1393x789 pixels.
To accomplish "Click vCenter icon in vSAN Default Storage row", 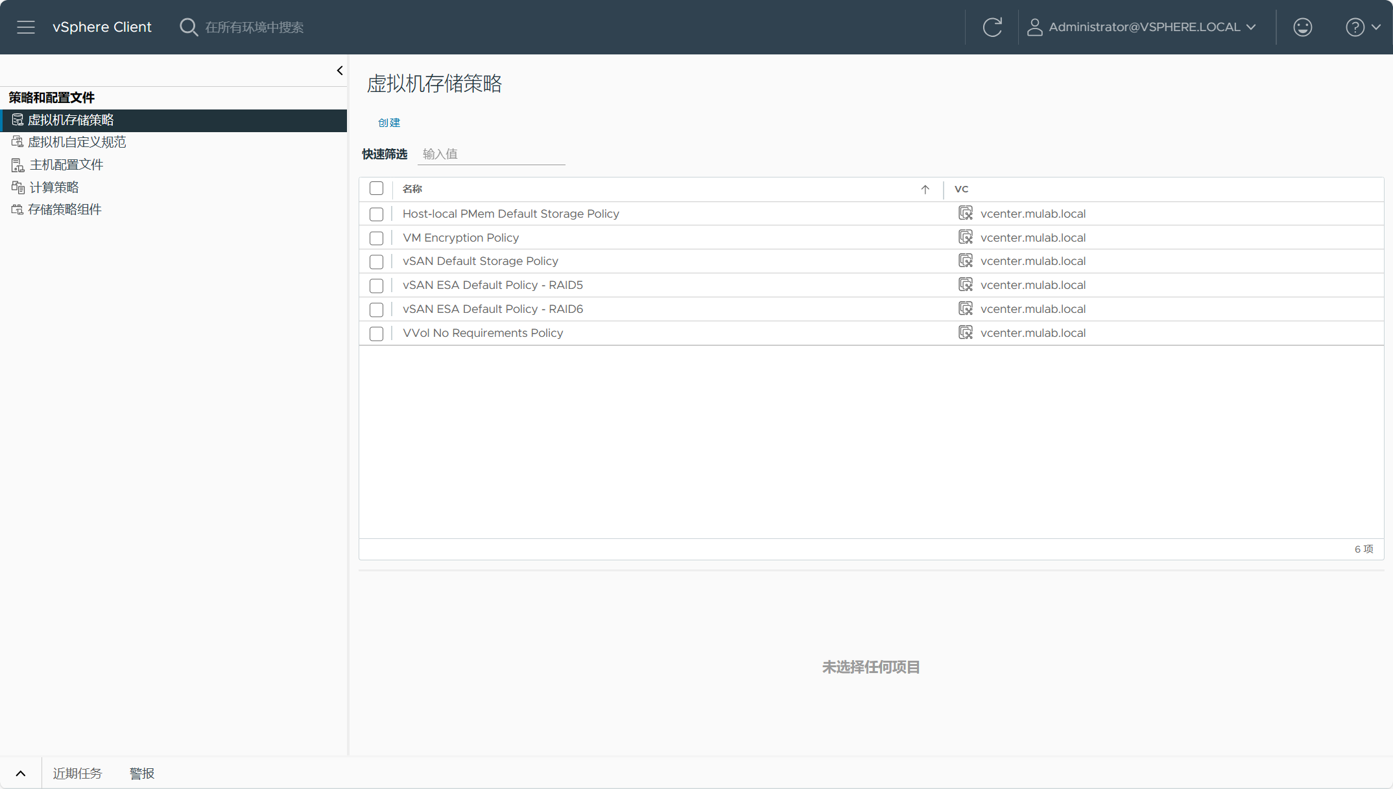I will (966, 260).
